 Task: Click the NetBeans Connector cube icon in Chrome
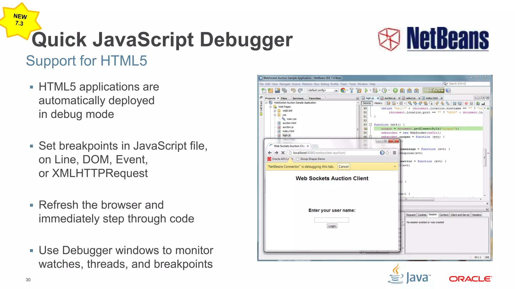(382, 153)
